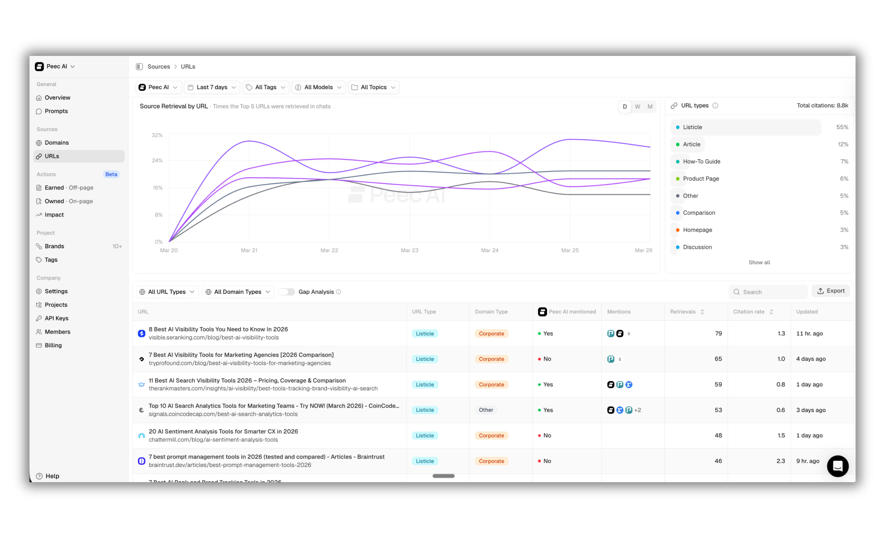Click the sidebar collapse icon beside Sources
Viewport: 881px width, 536px height.
pyautogui.click(x=139, y=67)
